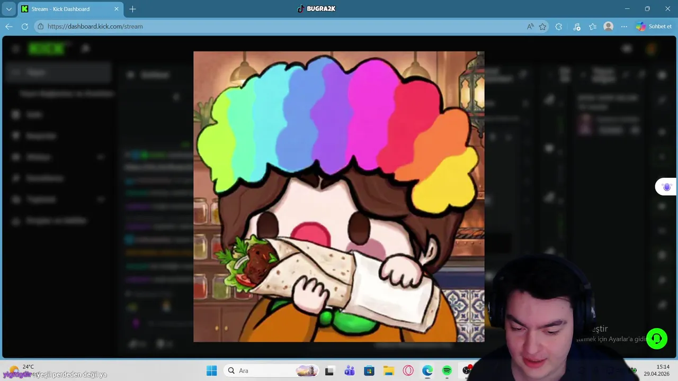Click the rainbow-wig dürüm artwork image

click(x=339, y=196)
